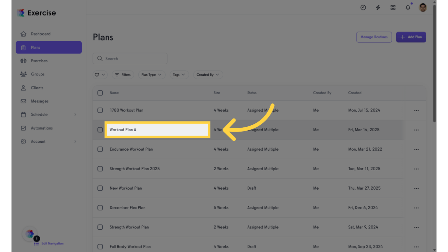
Task: Select the Endurance Workout Plan checkbox
Action: pos(100,149)
